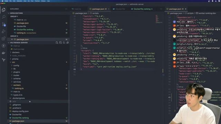Screen dimensions: 221x124
Task: Open .prettierrc file
Action: [17, 108]
